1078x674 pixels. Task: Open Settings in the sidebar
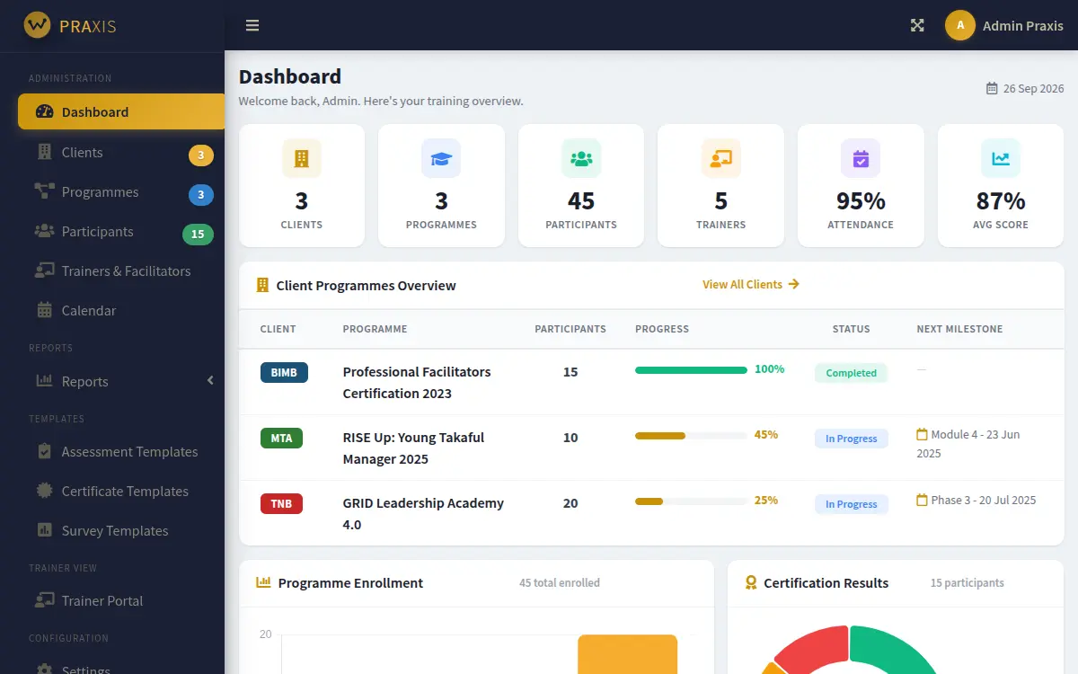(x=121, y=667)
